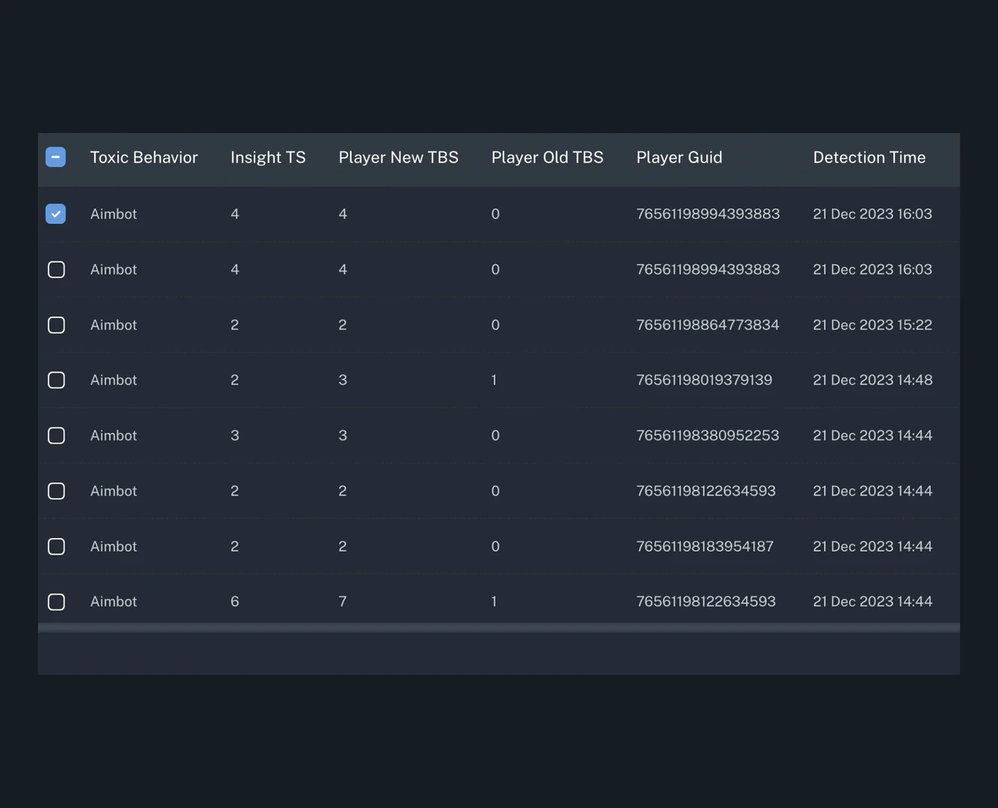Select the row detected at 15:22
Image resolution: width=998 pixels, height=808 pixels.
(x=55, y=325)
